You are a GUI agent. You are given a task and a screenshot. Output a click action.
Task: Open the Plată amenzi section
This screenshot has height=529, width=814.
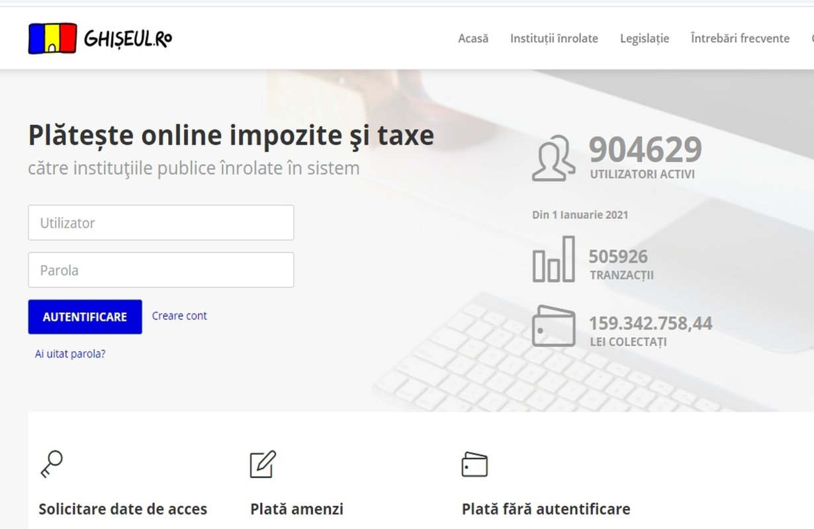(296, 509)
